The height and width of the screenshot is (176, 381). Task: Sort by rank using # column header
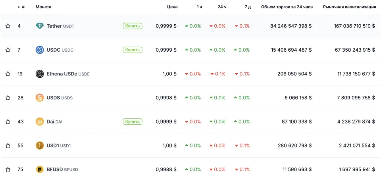tap(23, 7)
